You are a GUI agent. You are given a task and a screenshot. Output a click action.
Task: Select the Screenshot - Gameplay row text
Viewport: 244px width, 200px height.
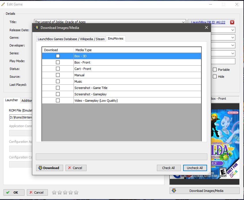(90, 94)
